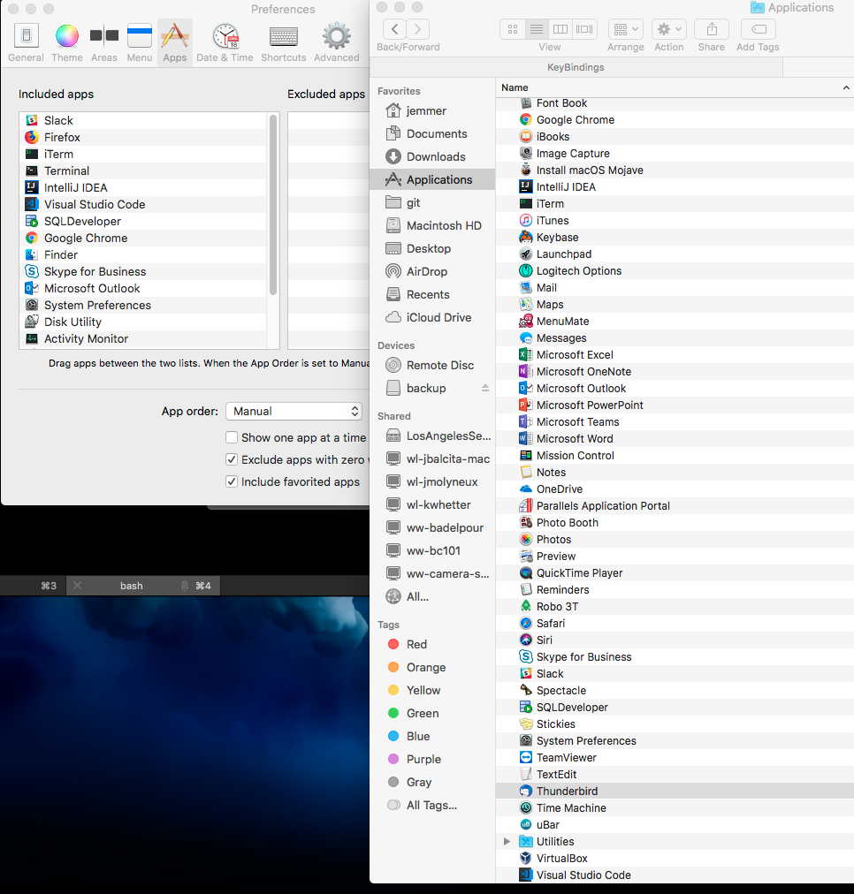Open the git folder in sidebar
Image resolution: width=854 pixels, height=894 pixels.
coord(432,202)
